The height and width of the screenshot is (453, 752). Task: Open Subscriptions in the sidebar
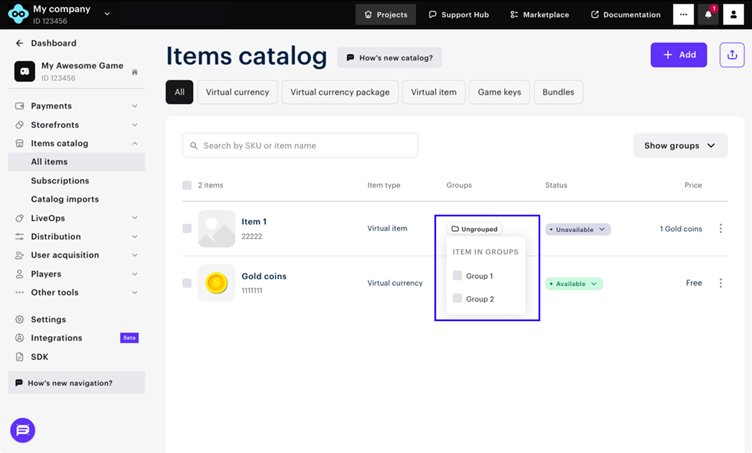click(60, 181)
